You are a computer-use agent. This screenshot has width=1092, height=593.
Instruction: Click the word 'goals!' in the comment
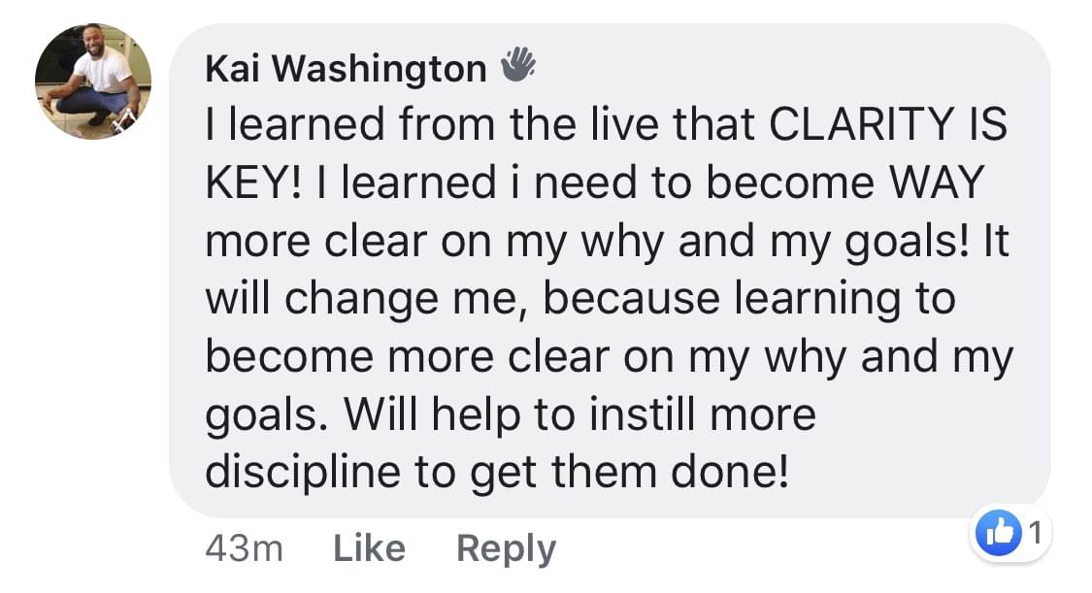(x=906, y=244)
